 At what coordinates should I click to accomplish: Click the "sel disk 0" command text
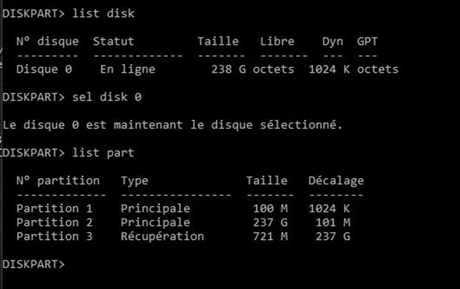pos(107,97)
